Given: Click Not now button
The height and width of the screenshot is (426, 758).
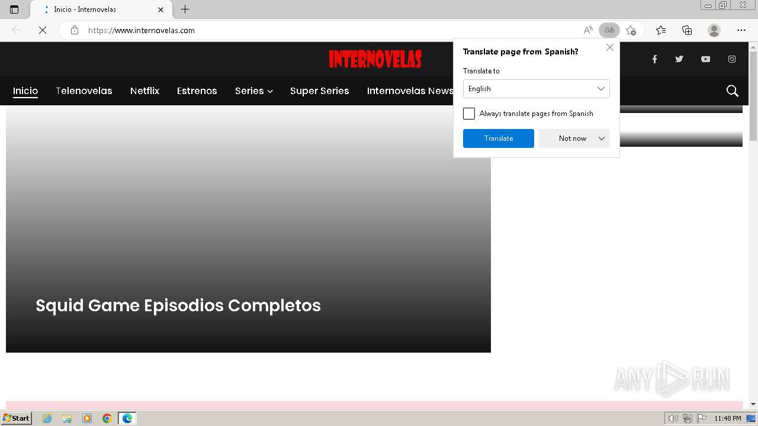Looking at the screenshot, I should click(573, 138).
